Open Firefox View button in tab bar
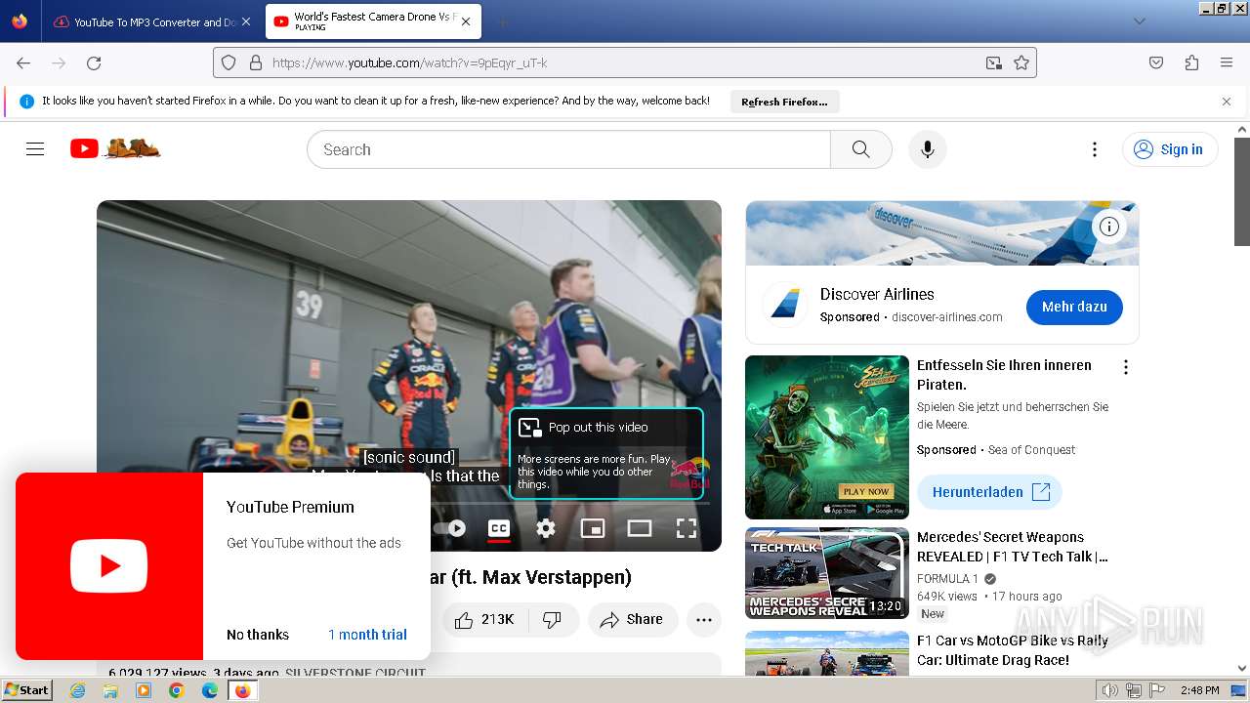 point(20,21)
